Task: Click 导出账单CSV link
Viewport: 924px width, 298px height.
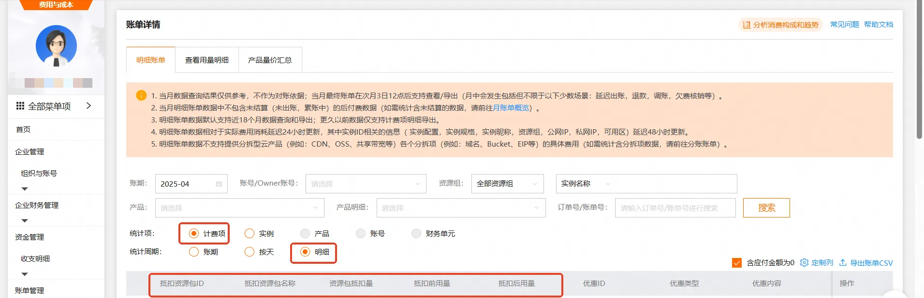Action: (x=871, y=263)
